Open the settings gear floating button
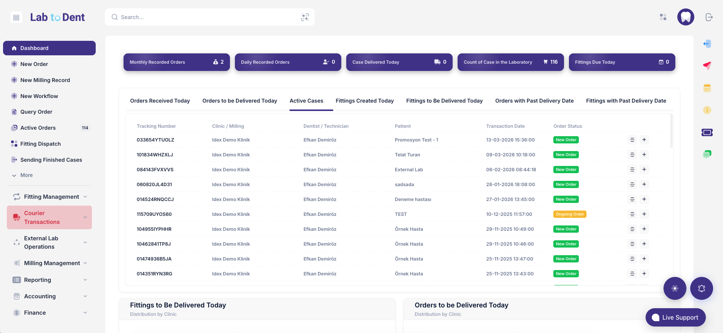 click(675, 288)
